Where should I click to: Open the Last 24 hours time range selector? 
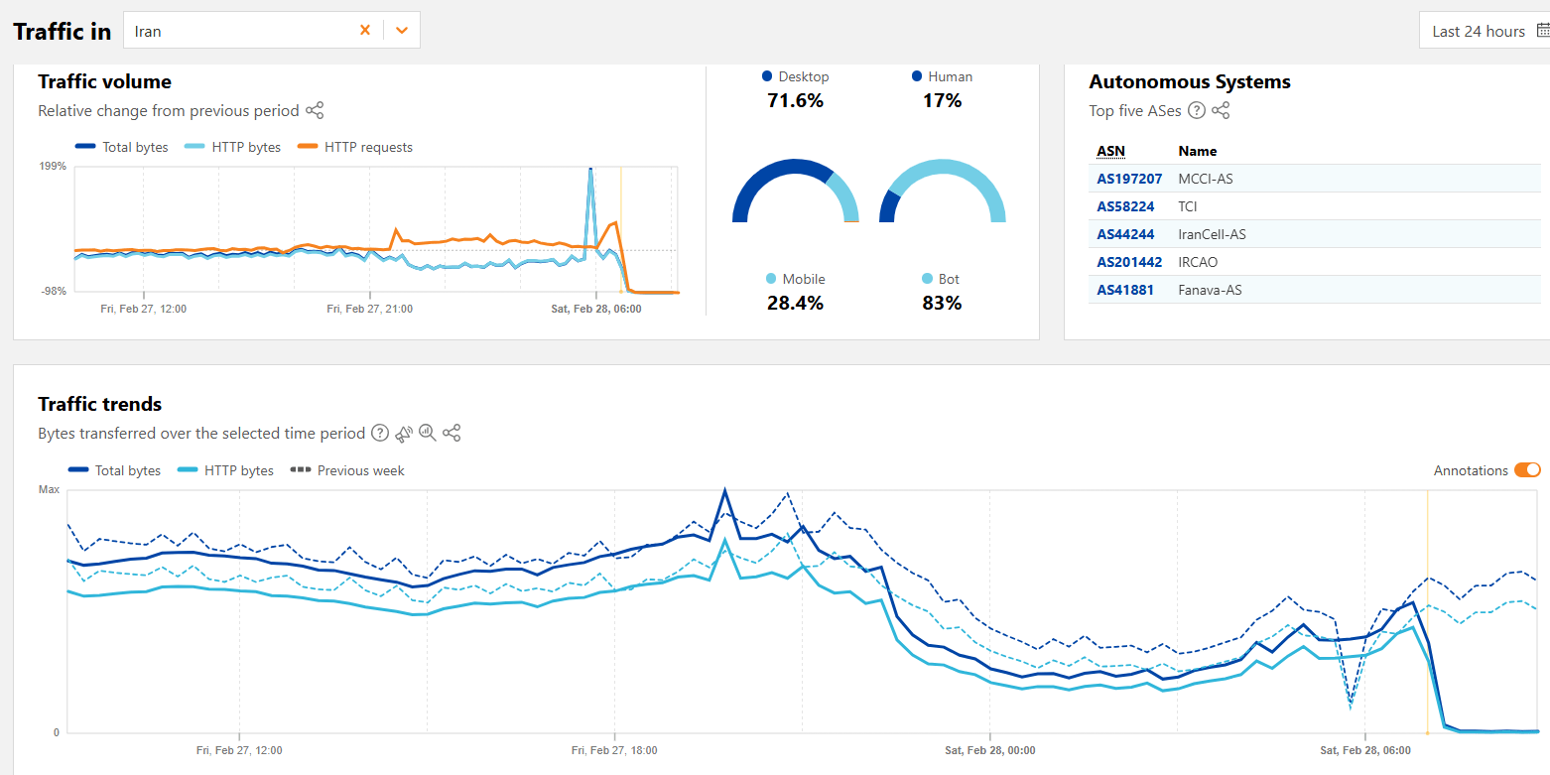click(x=1485, y=31)
